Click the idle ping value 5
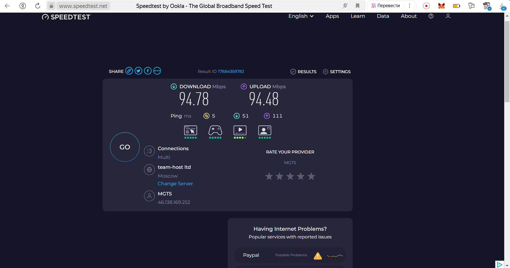The image size is (510, 268). point(213,116)
